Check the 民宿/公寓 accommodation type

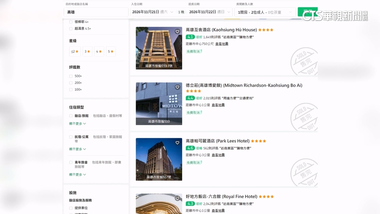coord(71,137)
